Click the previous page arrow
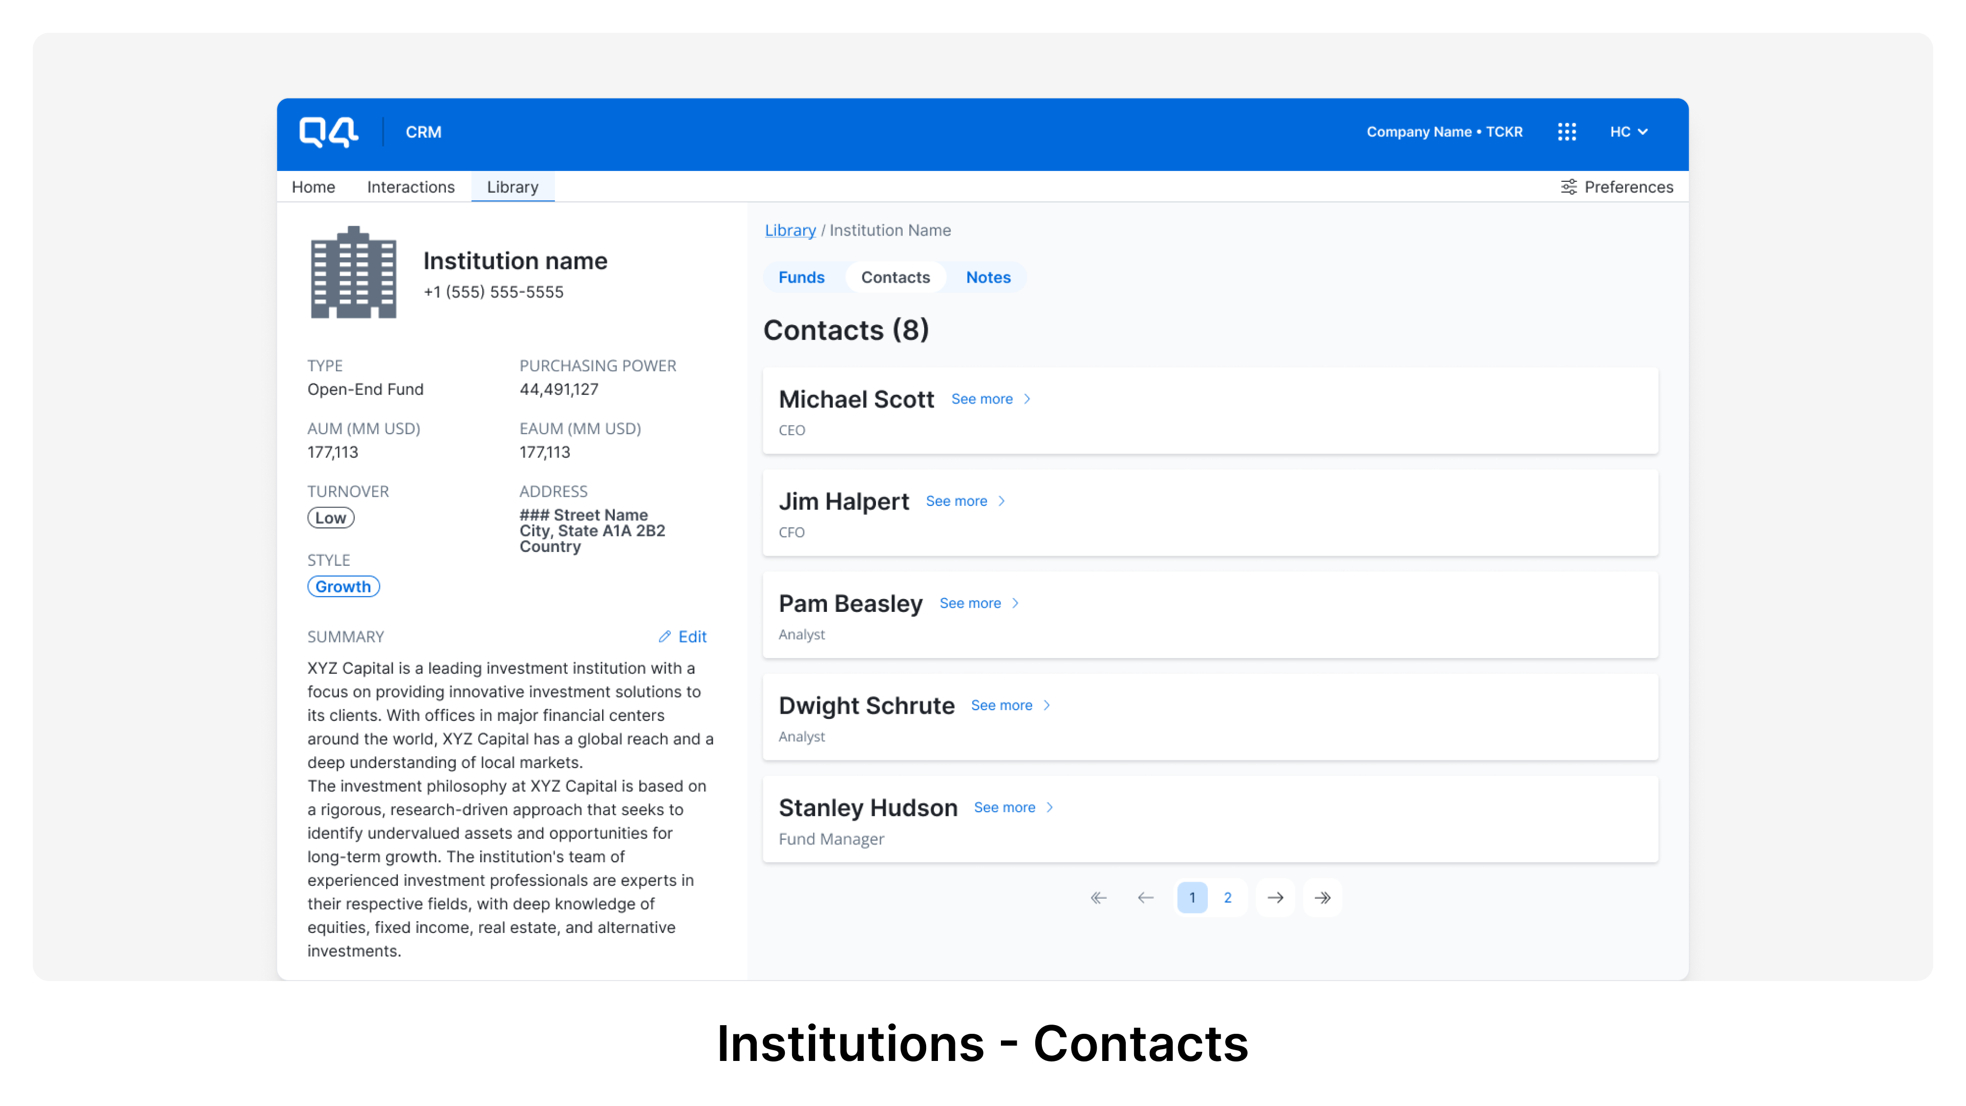 pos(1145,898)
